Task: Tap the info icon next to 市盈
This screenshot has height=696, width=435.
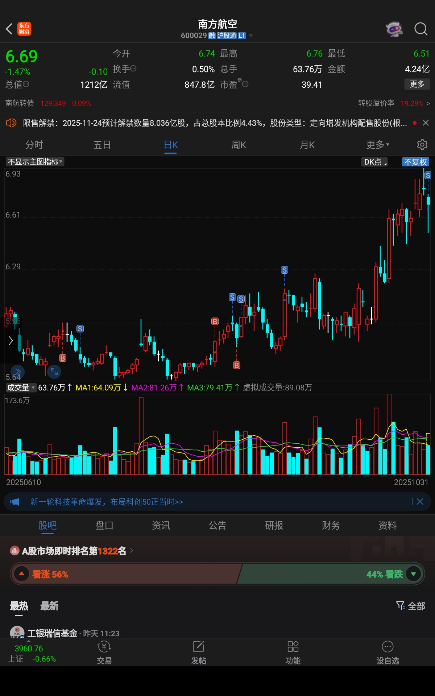Action: click(x=245, y=84)
